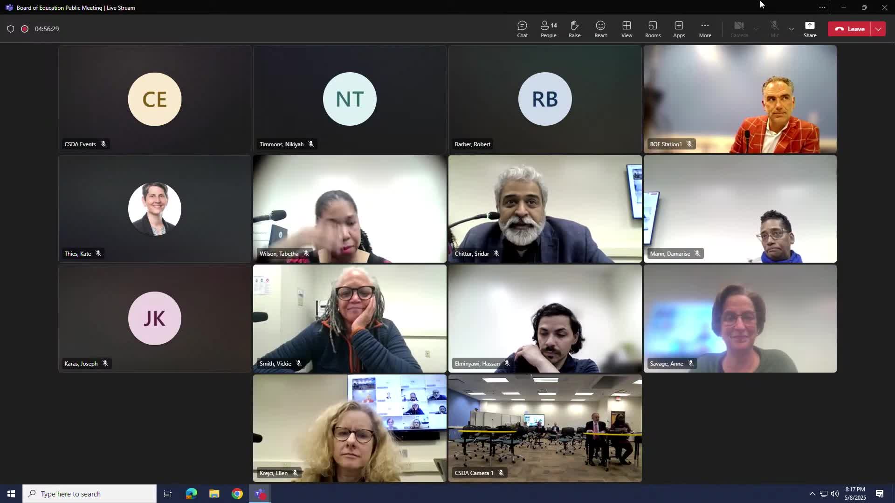895x503 pixels.
Task: Open the title bar ellipsis menu
Action: 822,7
